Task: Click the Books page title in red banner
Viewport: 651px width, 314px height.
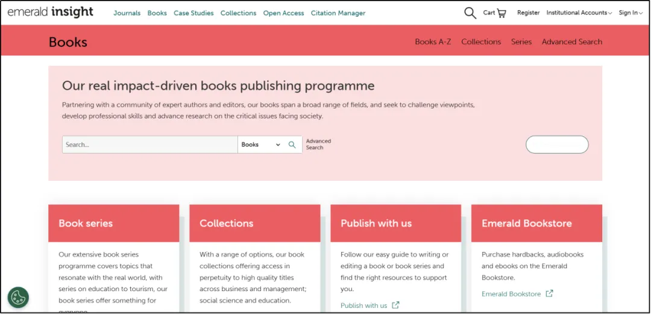Action: (68, 42)
